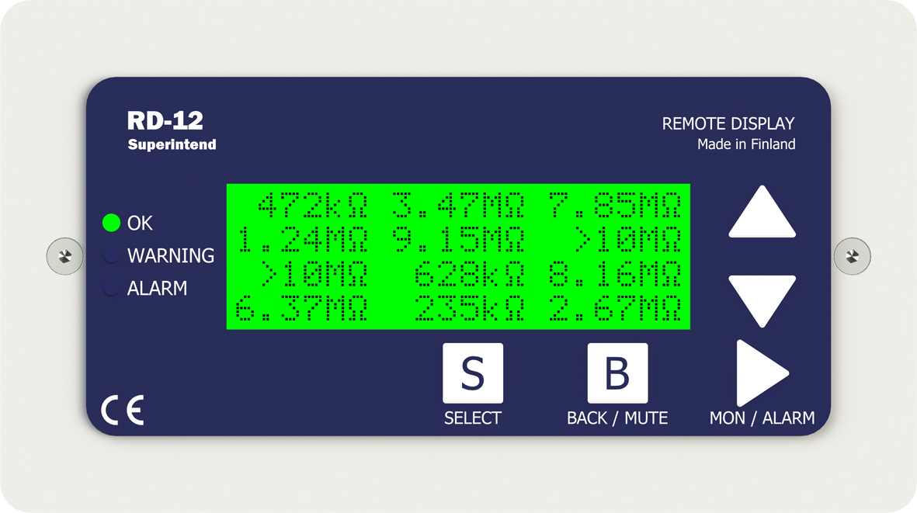
Task: Select the 9.15MΩ reading on the display
Action: pyautogui.click(x=458, y=241)
